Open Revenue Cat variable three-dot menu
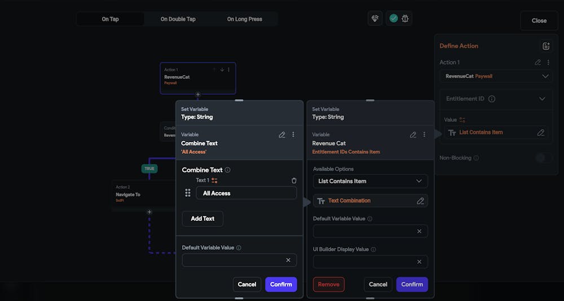 coord(424,135)
